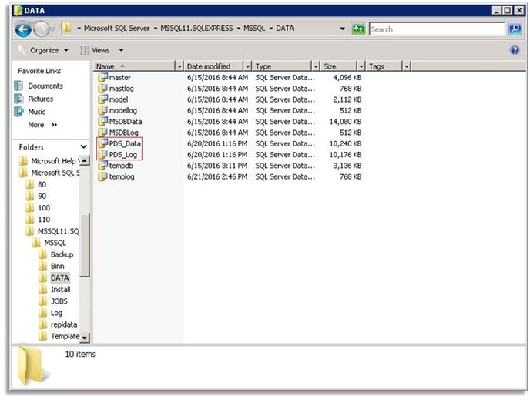Collapse the Folders pane chevron
The image size is (530, 400).
pyautogui.click(x=83, y=147)
